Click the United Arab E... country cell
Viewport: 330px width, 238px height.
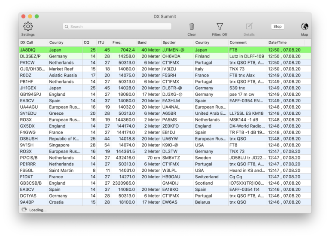pos(211,113)
